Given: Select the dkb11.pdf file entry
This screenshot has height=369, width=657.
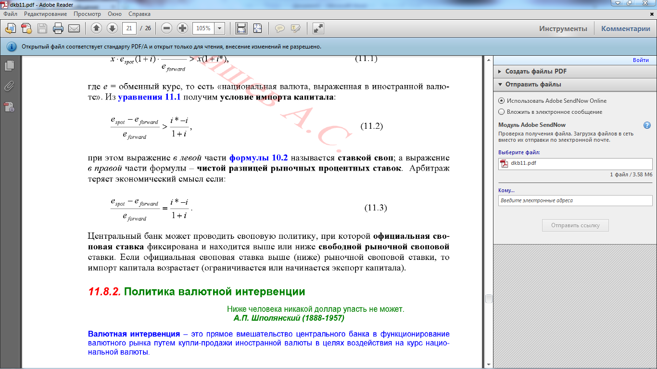Looking at the screenshot, I should click(575, 163).
